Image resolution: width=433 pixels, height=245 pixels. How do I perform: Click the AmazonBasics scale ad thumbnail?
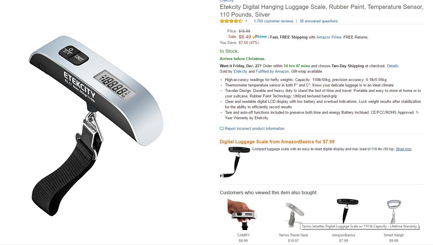pyautogui.click(x=235, y=162)
